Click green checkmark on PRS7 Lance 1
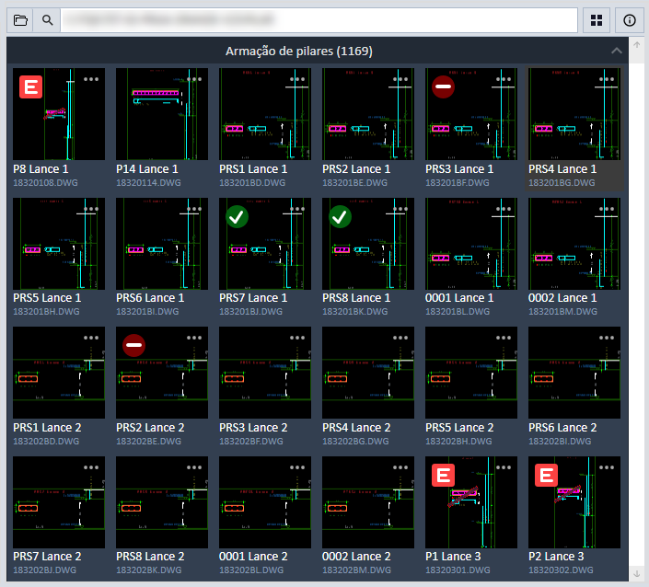Image resolution: width=649 pixels, height=587 pixels. pyautogui.click(x=238, y=216)
